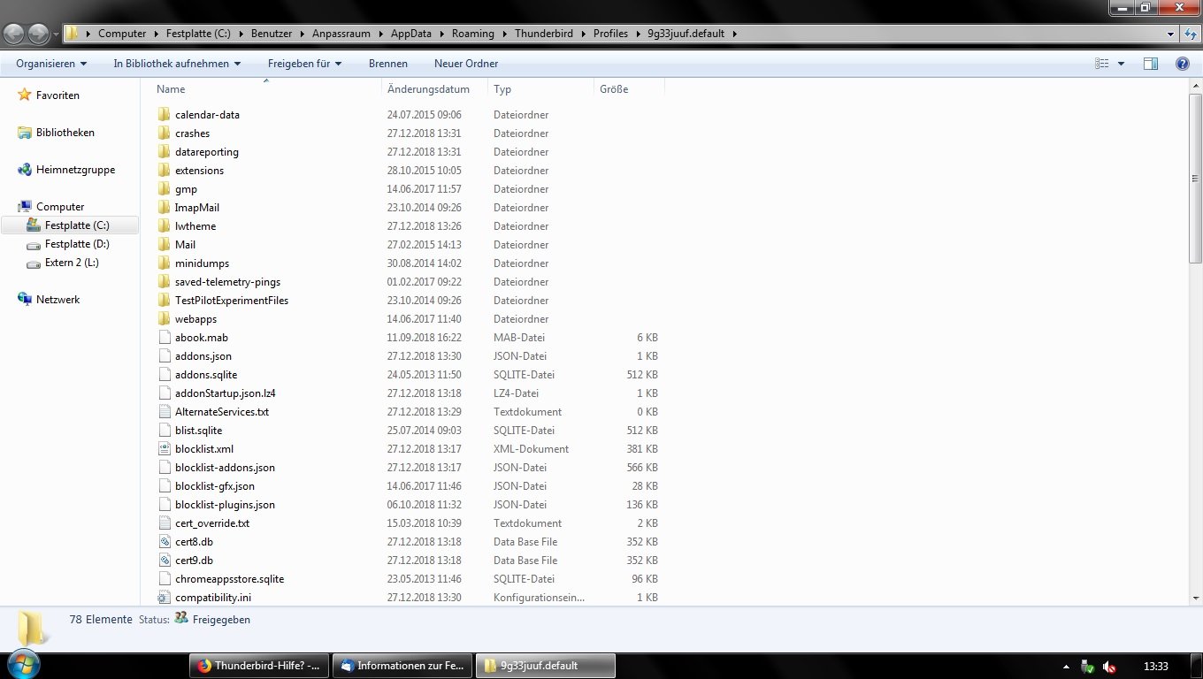Go forward with the Explorer forward arrow

[39, 34]
